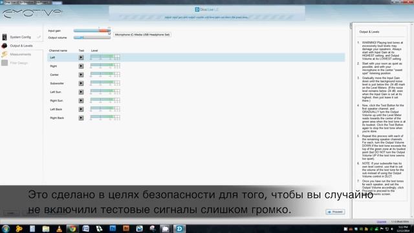414x233 pixels.
Task: Open the Measurements step
Action: (x=21, y=54)
